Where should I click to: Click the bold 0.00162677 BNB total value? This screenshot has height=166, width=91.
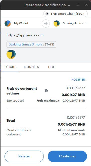pos(71,124)
